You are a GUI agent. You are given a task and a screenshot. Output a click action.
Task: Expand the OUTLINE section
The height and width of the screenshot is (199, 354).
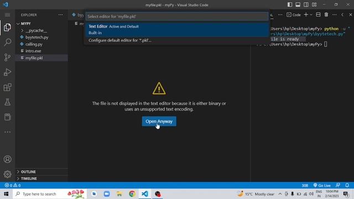(41, 172)
